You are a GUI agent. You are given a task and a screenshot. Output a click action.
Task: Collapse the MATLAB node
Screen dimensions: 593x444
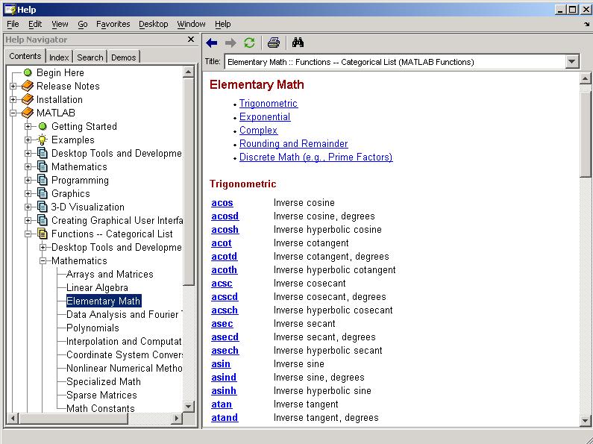13,113
